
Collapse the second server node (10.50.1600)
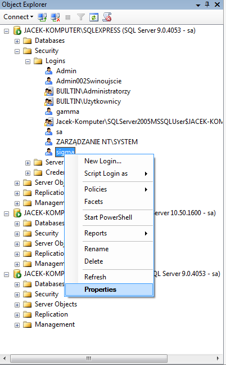click(7, 213)
